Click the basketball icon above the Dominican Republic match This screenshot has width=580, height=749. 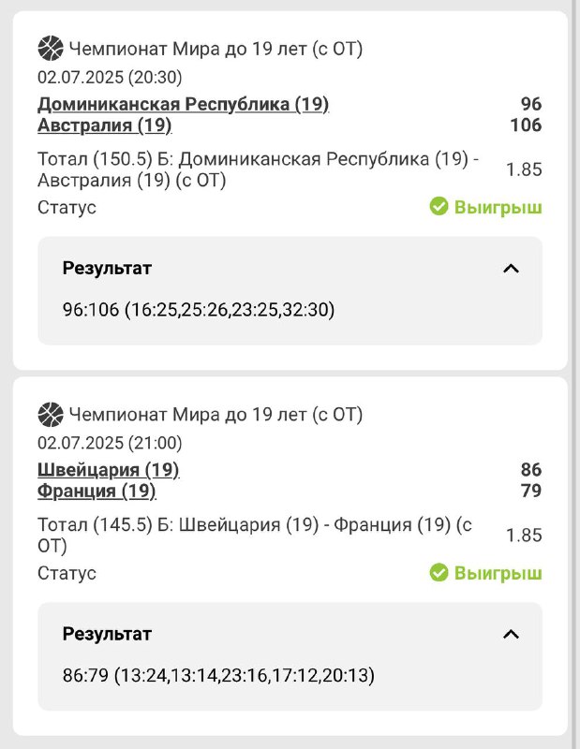[x=51, y=48]
